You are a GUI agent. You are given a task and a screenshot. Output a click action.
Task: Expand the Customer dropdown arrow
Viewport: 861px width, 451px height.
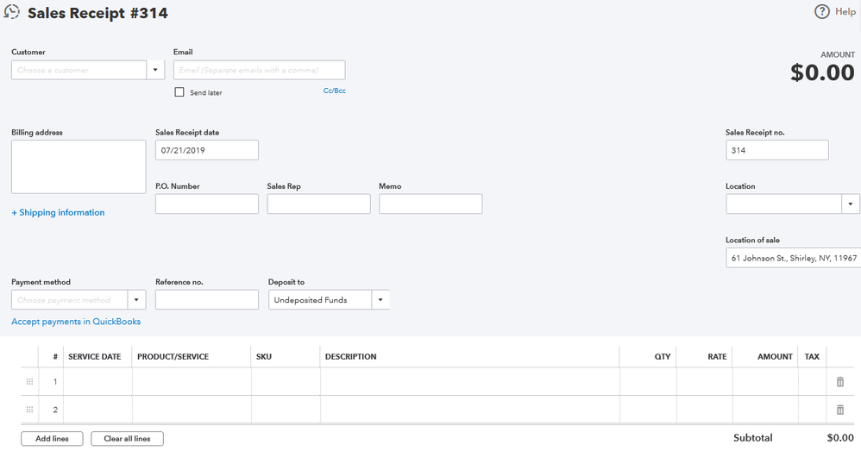coord(156,70)
